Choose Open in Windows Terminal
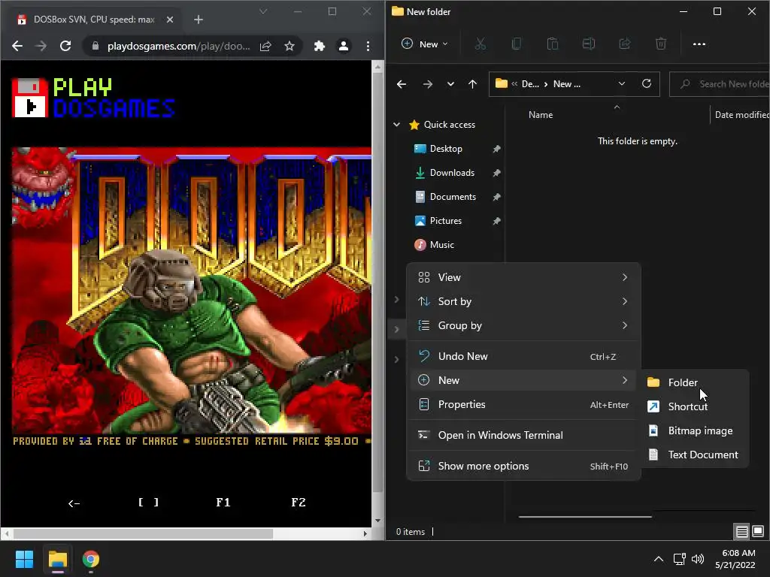The width and height of the screenshot is (770, 577). pyautogui.click(x=524, y=435)
